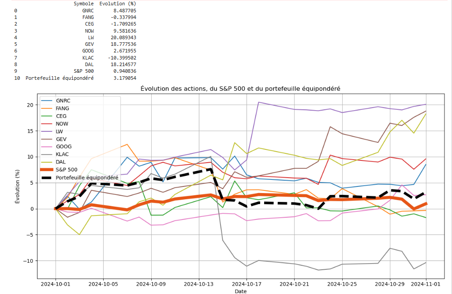Image resolution: width=452 pixels, height=294 pixels.
Task: Click the "Date" x-axis title
Action: (x=241, y=291)
